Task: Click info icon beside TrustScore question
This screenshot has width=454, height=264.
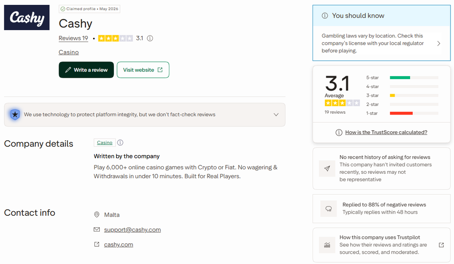Action: (339, 133)
